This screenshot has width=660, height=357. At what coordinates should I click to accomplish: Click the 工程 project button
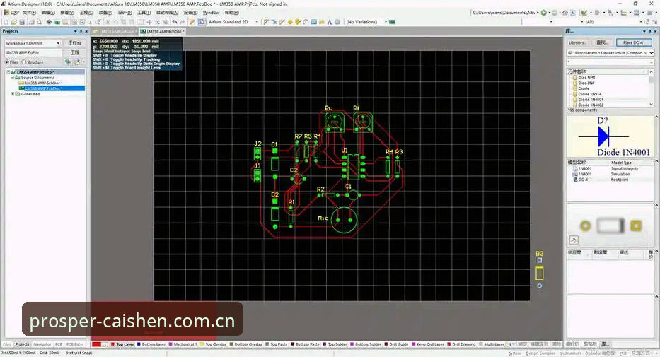tap(74, 52)
